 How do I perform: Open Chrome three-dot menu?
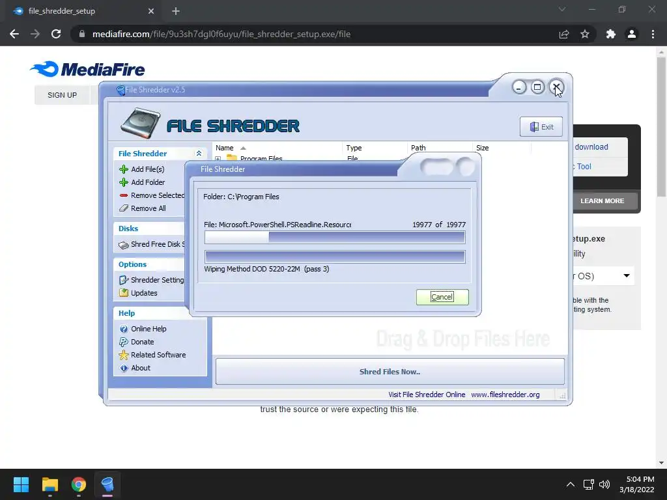pos(653,34)
